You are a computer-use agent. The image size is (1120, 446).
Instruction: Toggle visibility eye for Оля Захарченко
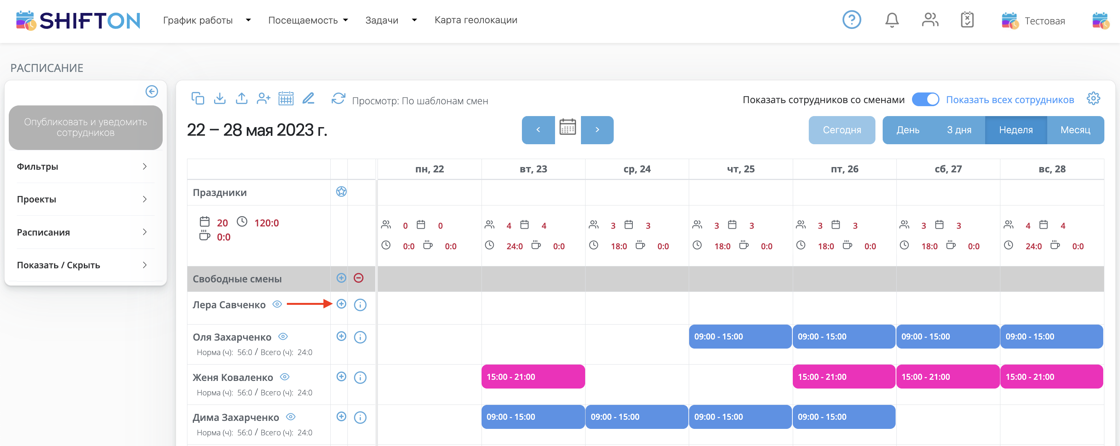coord(283,336)
